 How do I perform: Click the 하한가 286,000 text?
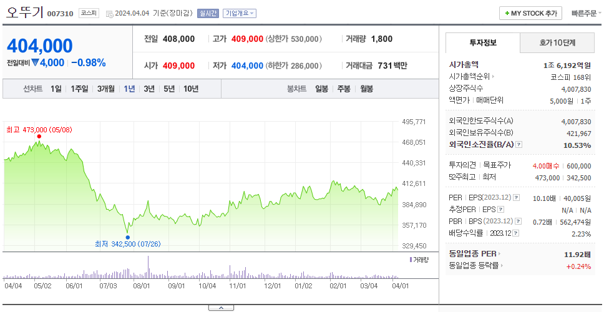coord(294,66)
